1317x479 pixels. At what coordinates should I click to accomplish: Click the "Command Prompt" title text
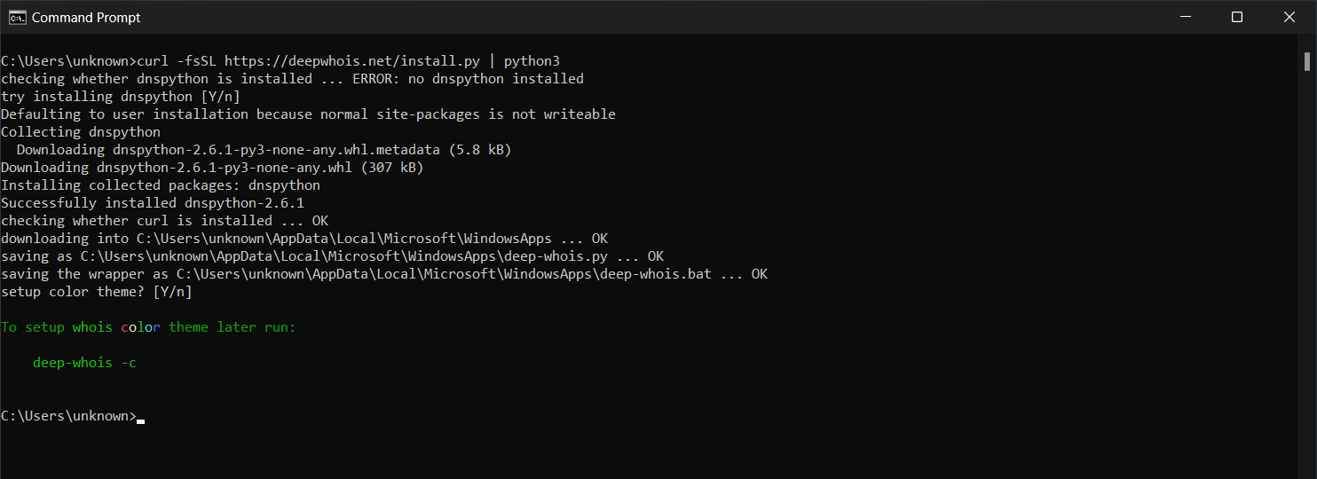click(x=86, y=17)
